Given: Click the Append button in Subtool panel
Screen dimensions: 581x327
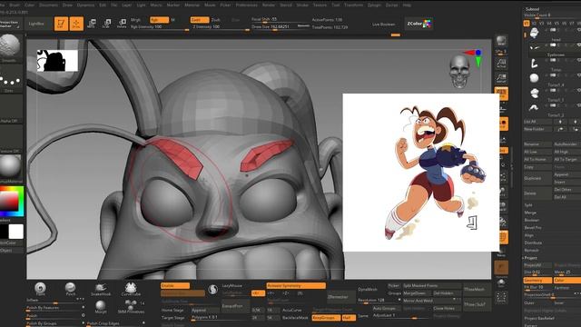Looking at the screenshot, I should [x=566, y=174].
